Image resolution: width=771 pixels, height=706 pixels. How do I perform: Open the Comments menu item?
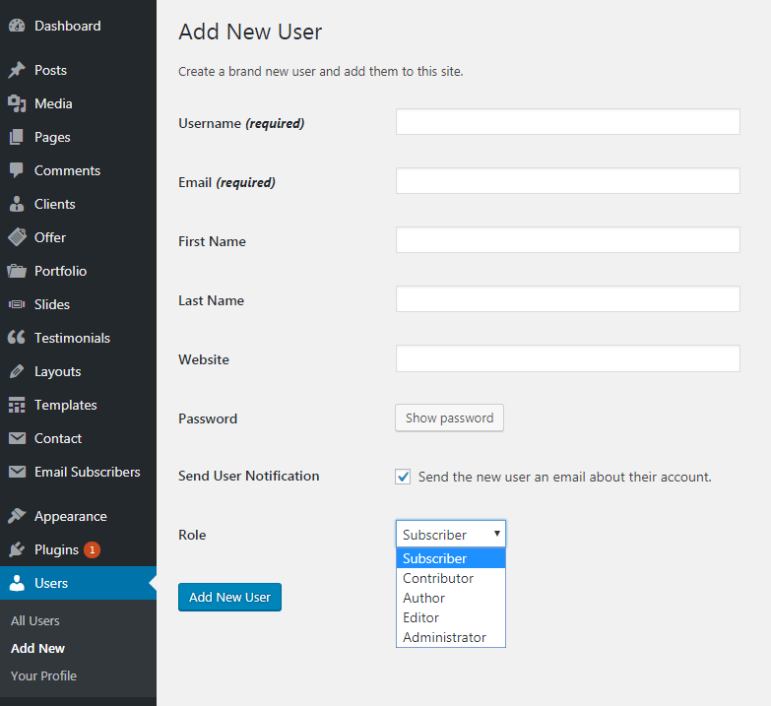(x=78, y=170)
